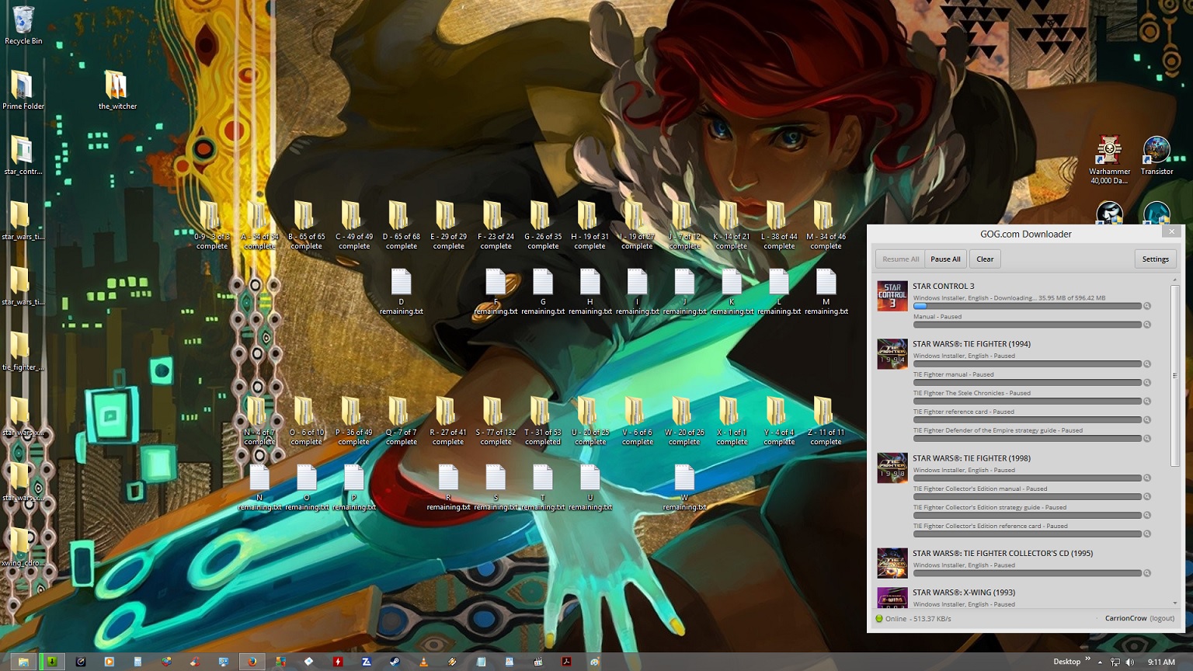The image size is (1193, 671).
Task: Click the logout link next to CarrionCrow
Action: [x=1162, y=619]
